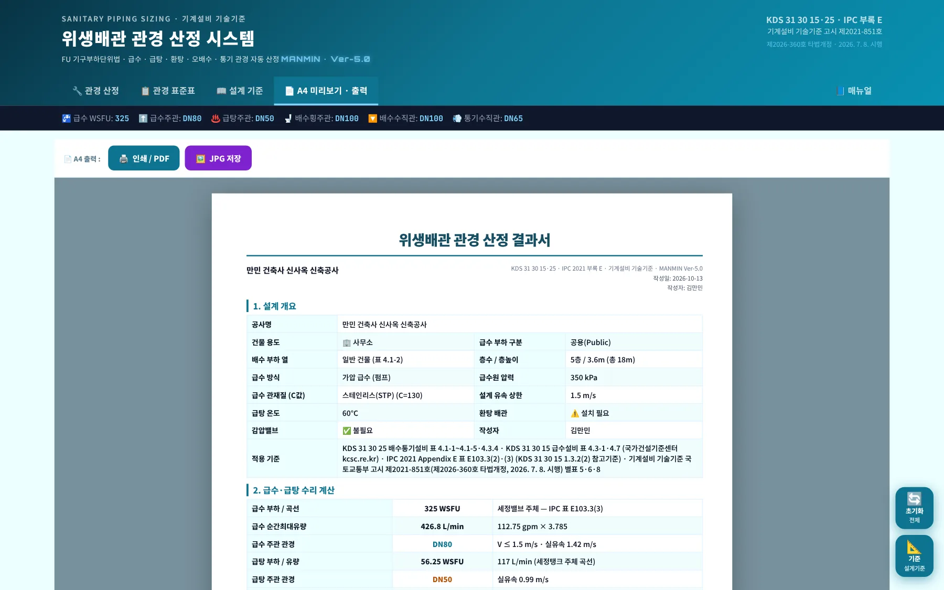
Task: Click the DN50 value in 급탕 주관 관경 row
Action: click(442, 580)
